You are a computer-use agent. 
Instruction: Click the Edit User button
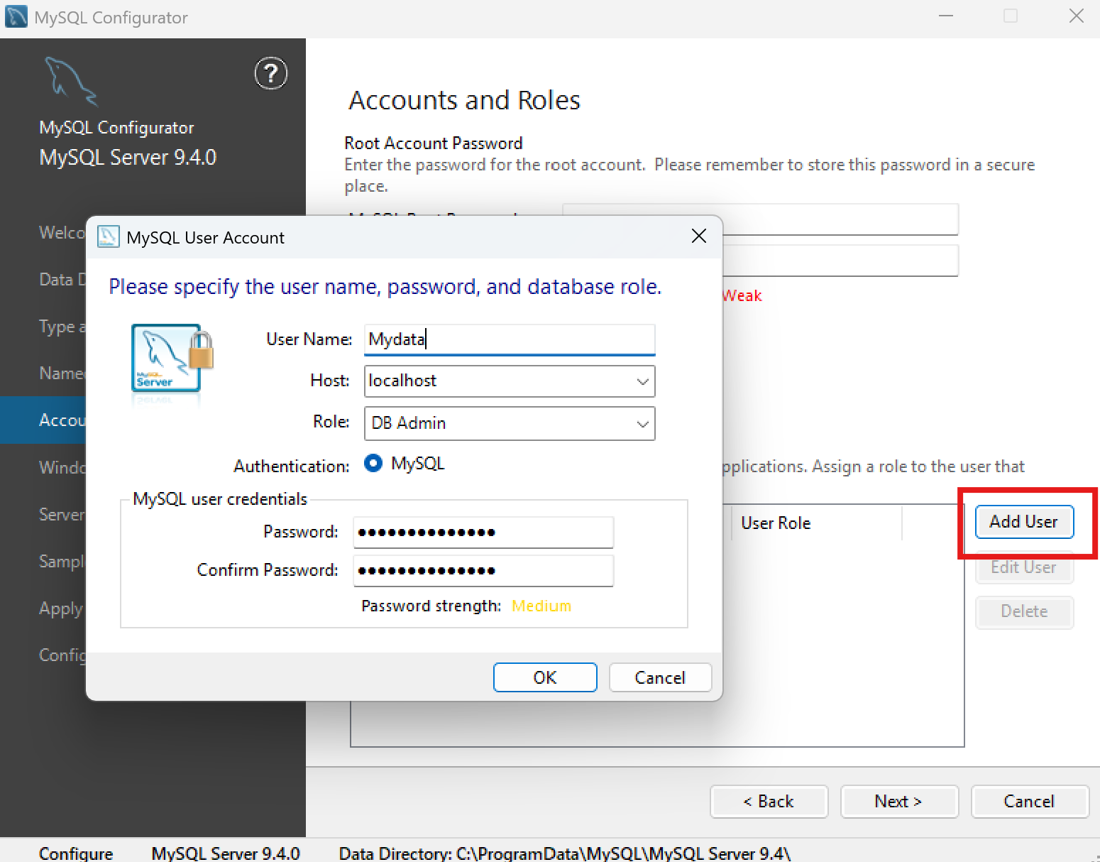[x=1024, y=567]
